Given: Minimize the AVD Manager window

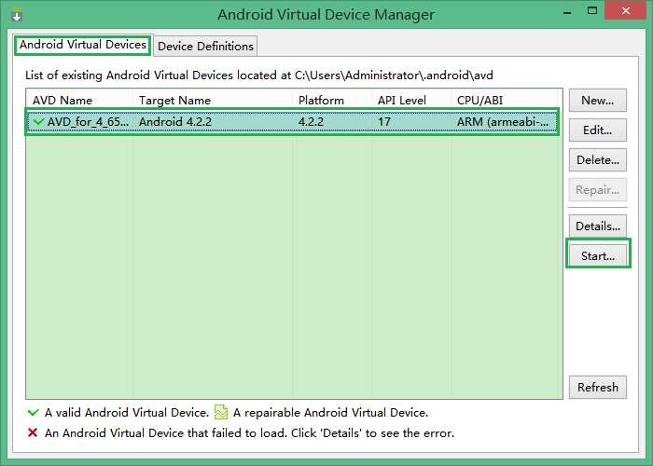Looking at the screenshot, I should 567,12.
